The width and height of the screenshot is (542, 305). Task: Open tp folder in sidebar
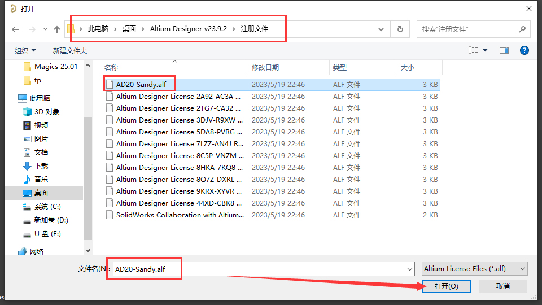pos(33,80)
